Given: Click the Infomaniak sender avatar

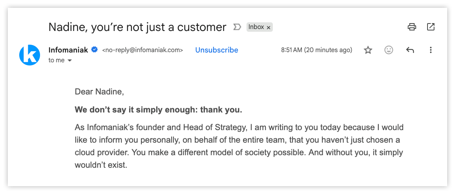Looking at the screenshot, I should point(29,55).
